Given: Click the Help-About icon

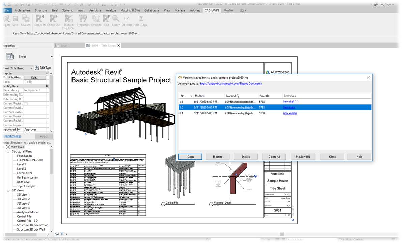Looking at the screenshot, I should [141, 19].
